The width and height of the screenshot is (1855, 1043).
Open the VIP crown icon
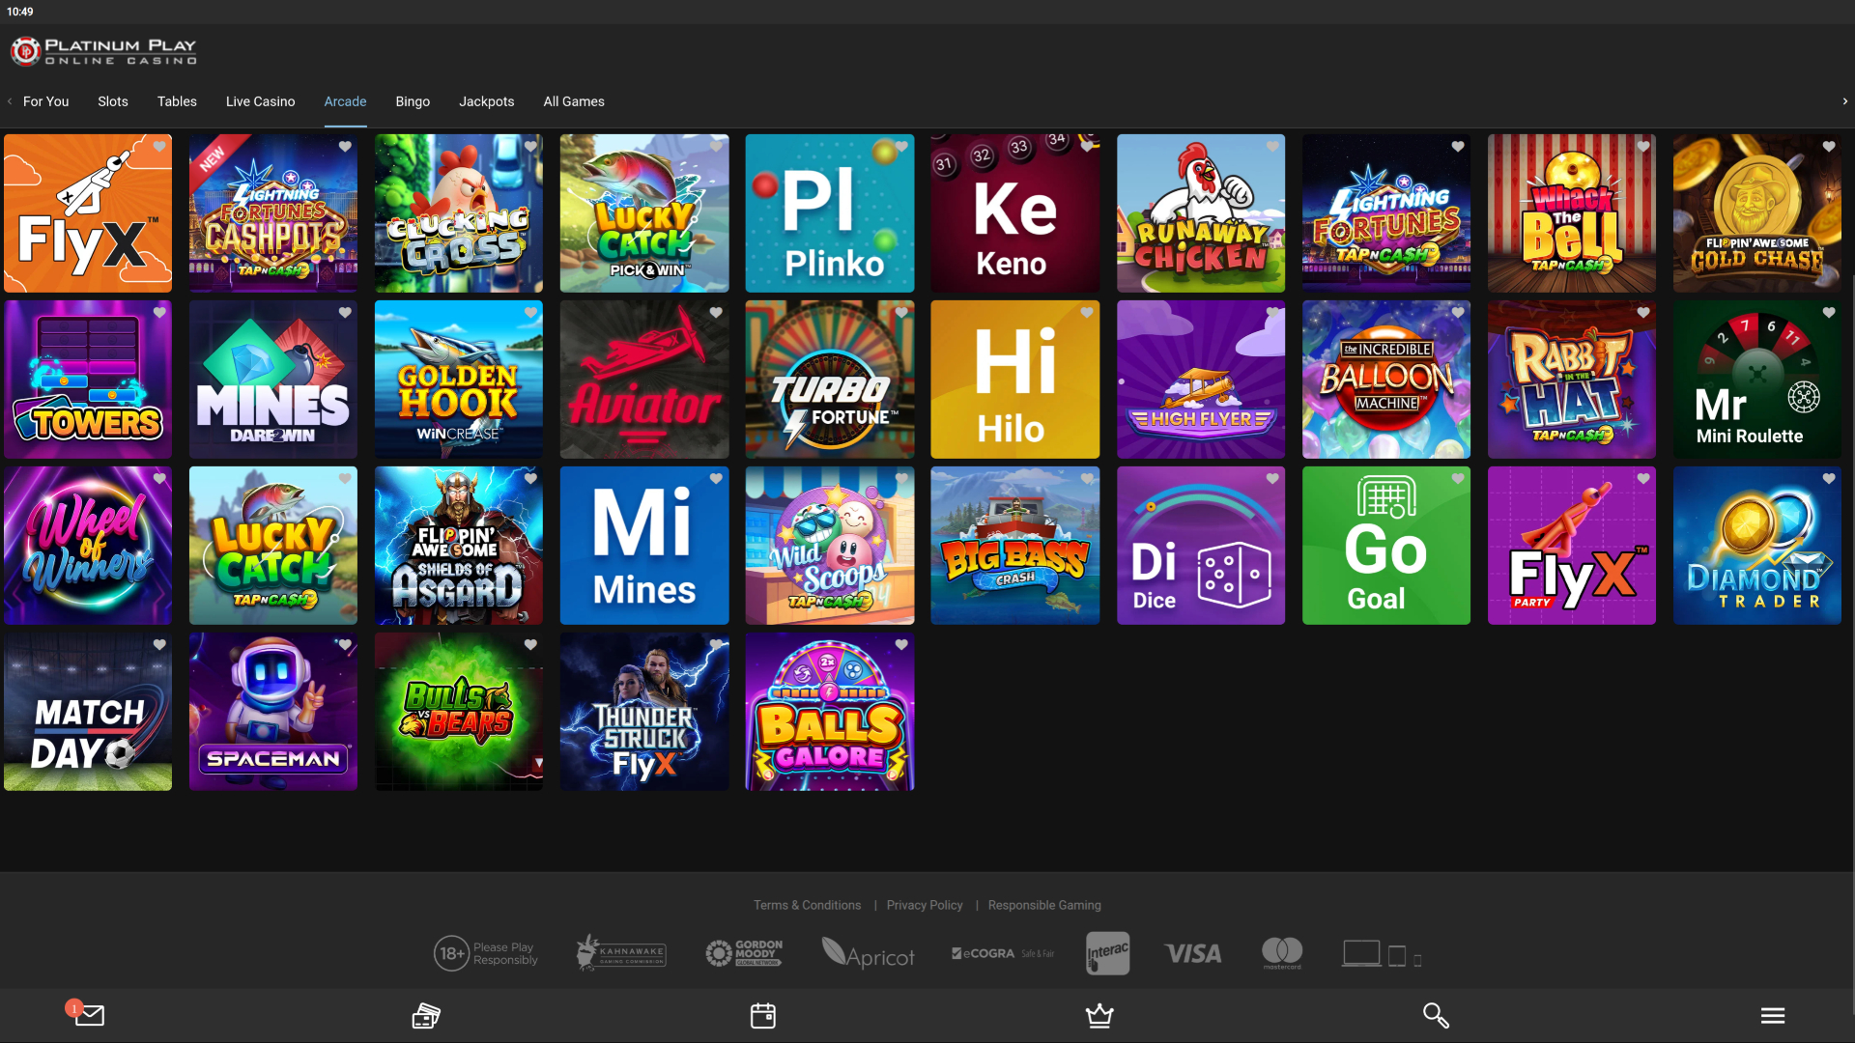[x=1099, y=1015]
